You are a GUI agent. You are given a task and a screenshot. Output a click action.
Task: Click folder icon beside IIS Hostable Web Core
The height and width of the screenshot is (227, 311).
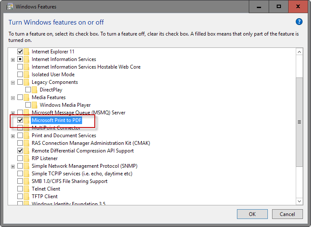tap(26, 67)
